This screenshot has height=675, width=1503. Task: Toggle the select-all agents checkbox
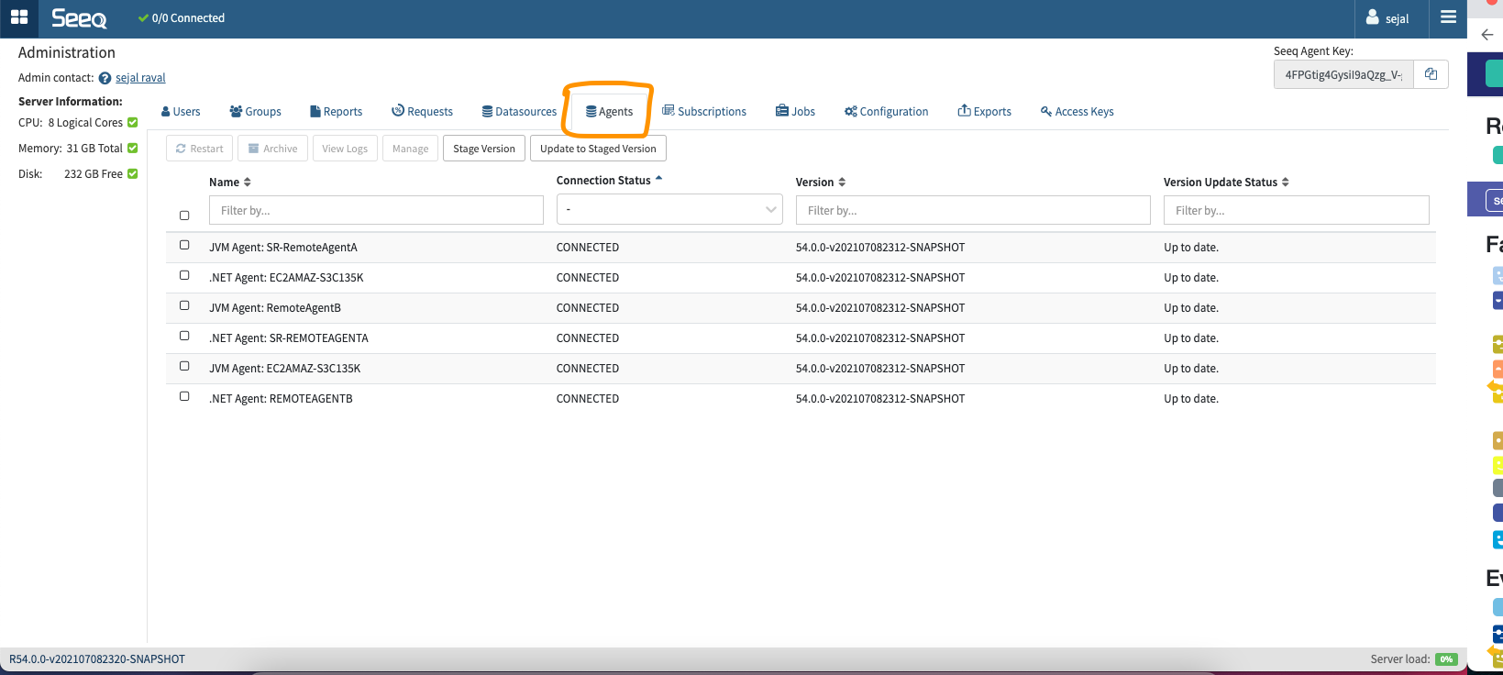point(184,216)
